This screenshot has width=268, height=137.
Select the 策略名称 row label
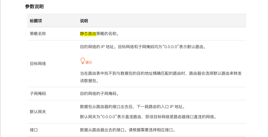pyautogui.click(x=38, y=34)
